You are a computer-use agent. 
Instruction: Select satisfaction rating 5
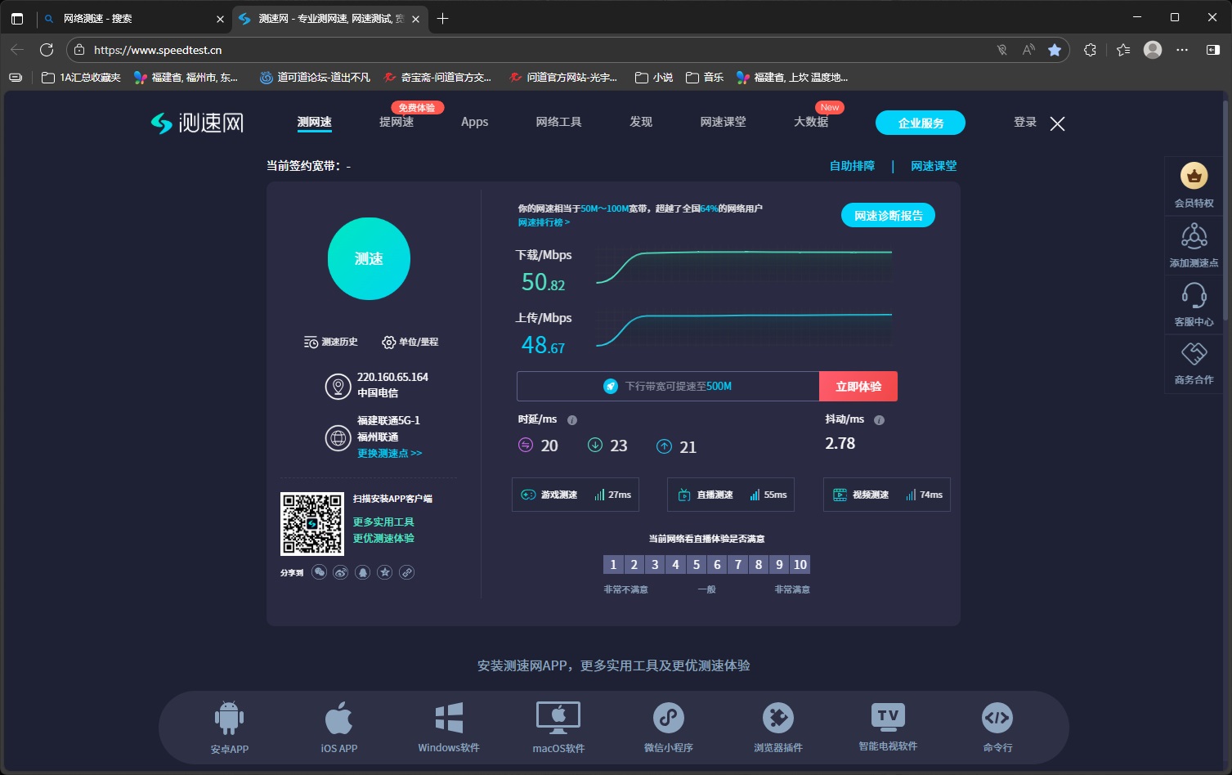(x=697, y=565)
